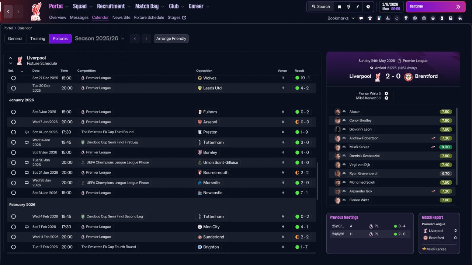The height and width of the screenshot is (265, 472).
Task: Open the Fixture Schedule tab
Action: tap(149, 17)
